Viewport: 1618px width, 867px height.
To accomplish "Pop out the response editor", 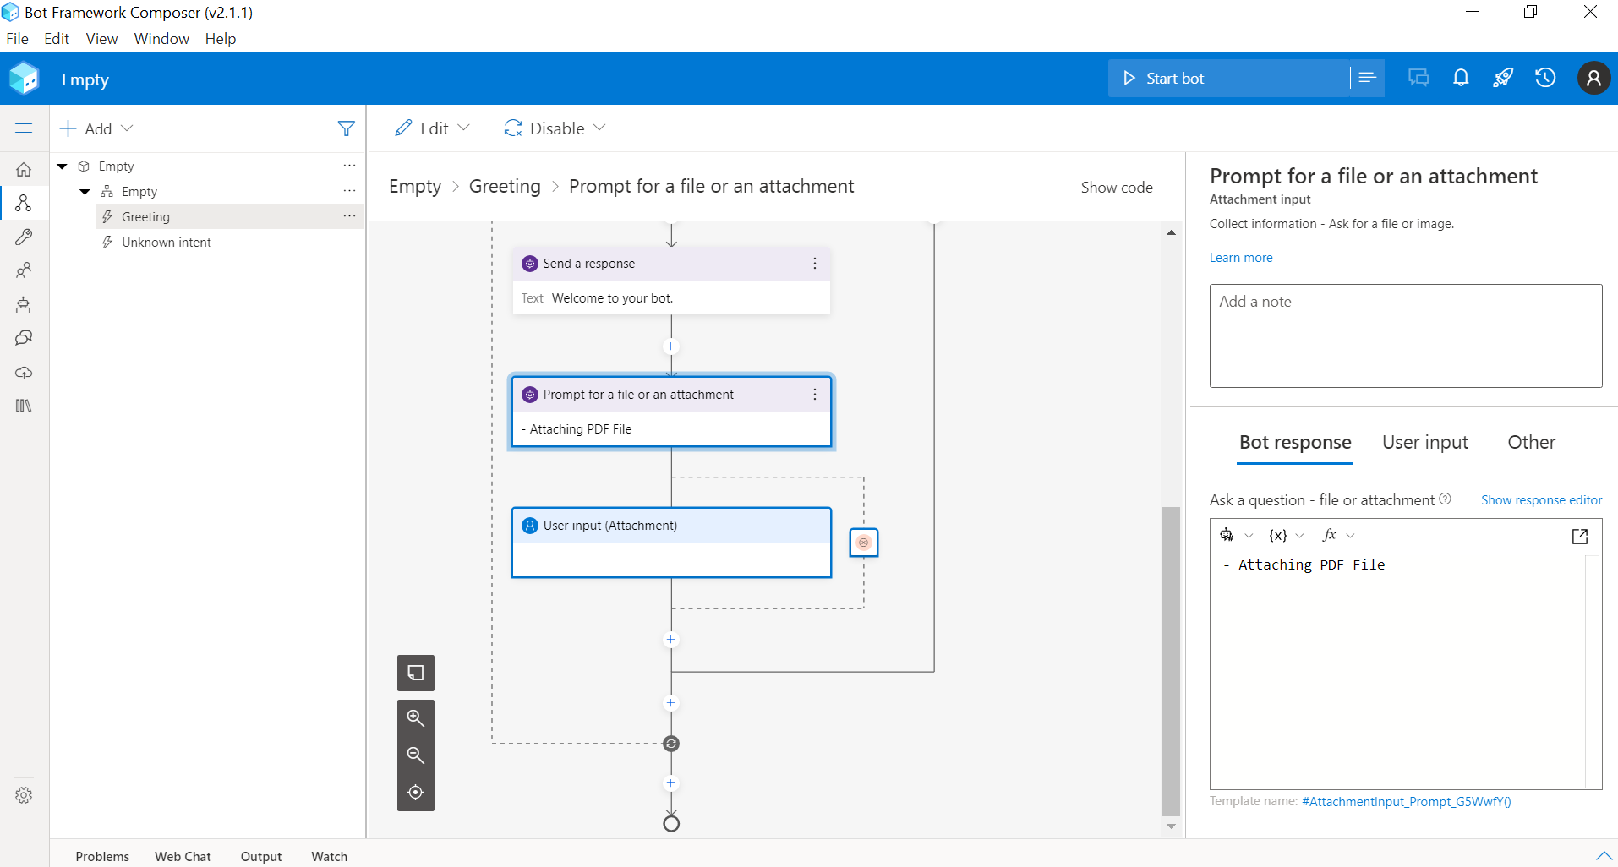I will [x=1579, y=536].
